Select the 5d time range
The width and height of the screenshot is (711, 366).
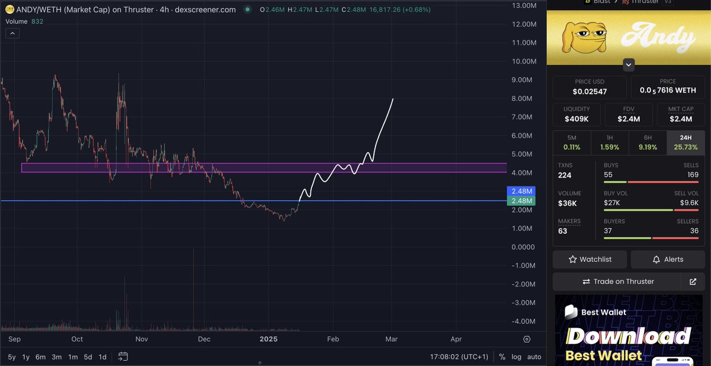[x=88, y=357]
